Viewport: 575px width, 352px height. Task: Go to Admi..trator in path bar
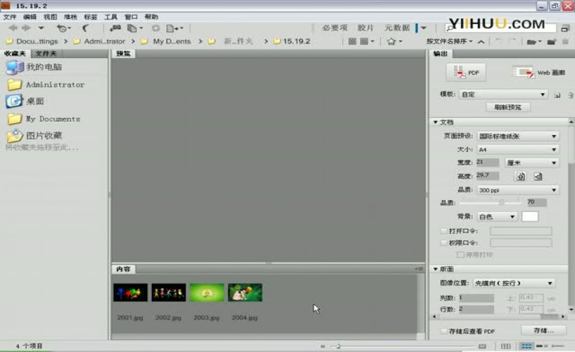tap(104, 42)
